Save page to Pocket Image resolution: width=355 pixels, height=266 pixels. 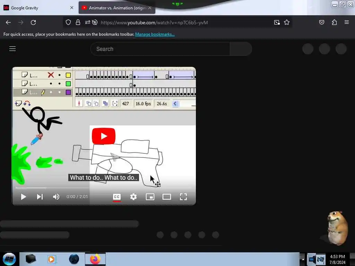coord(321,22)
